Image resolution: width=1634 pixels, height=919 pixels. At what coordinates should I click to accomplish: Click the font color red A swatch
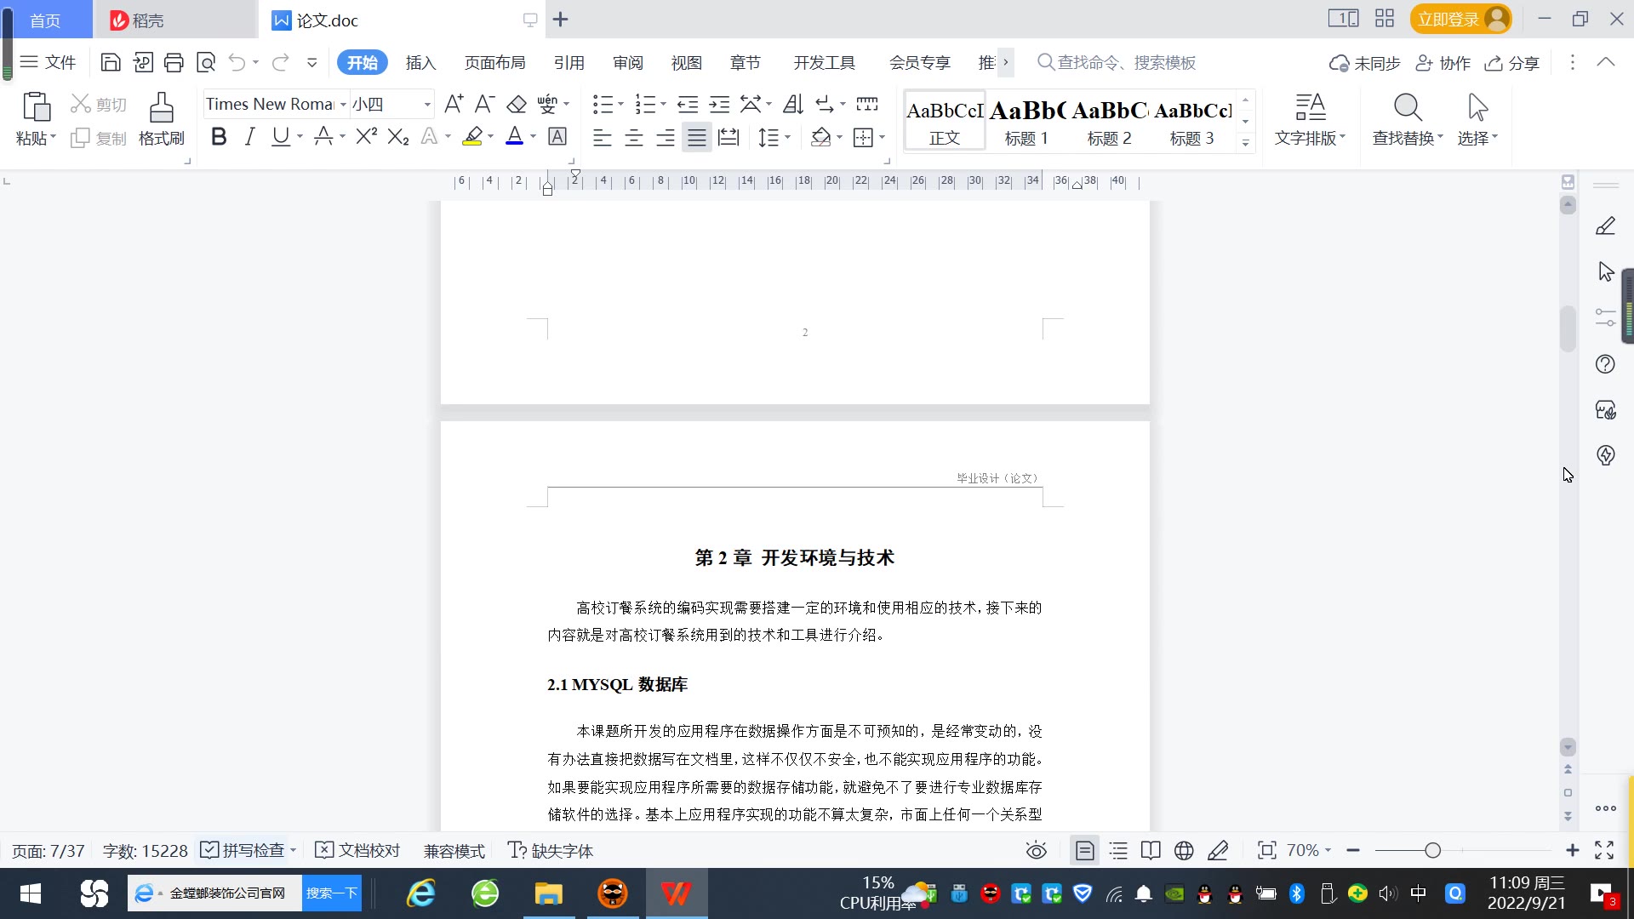(x=515, y=136)
